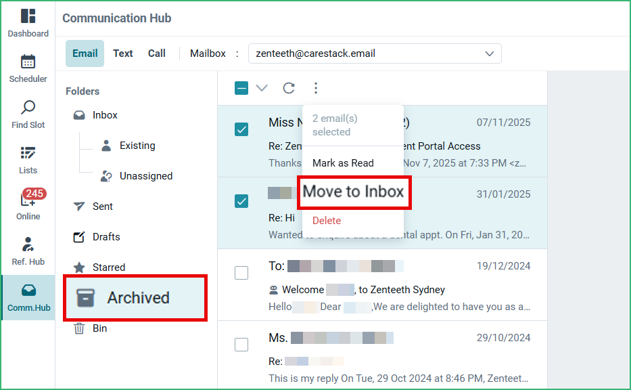Check the Ms. email dated 29/10/2024
631x390 pixels.
[x=241, y=345]
